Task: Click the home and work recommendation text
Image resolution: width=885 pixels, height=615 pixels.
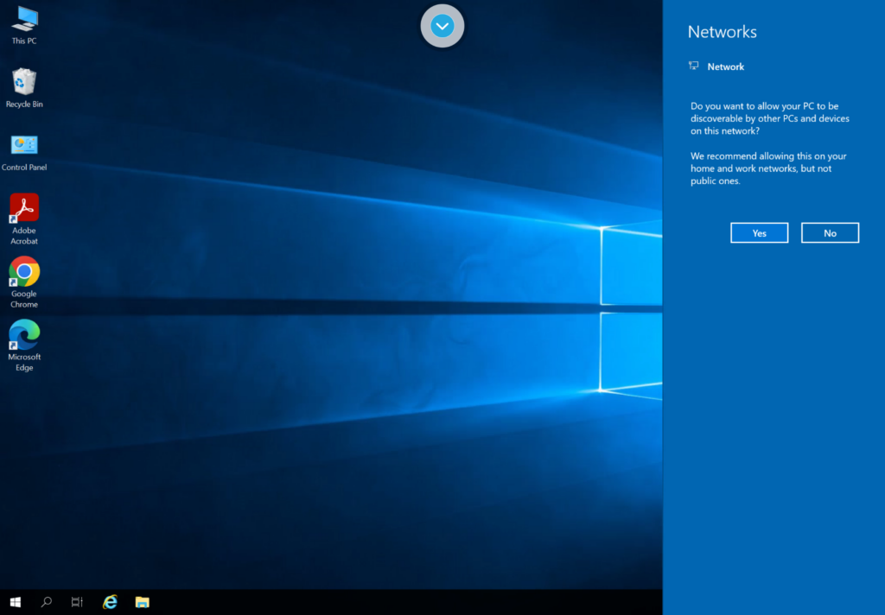Action: tap(767, 168)
